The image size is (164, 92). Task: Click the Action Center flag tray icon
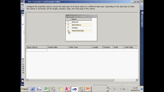tap(117, 89)
